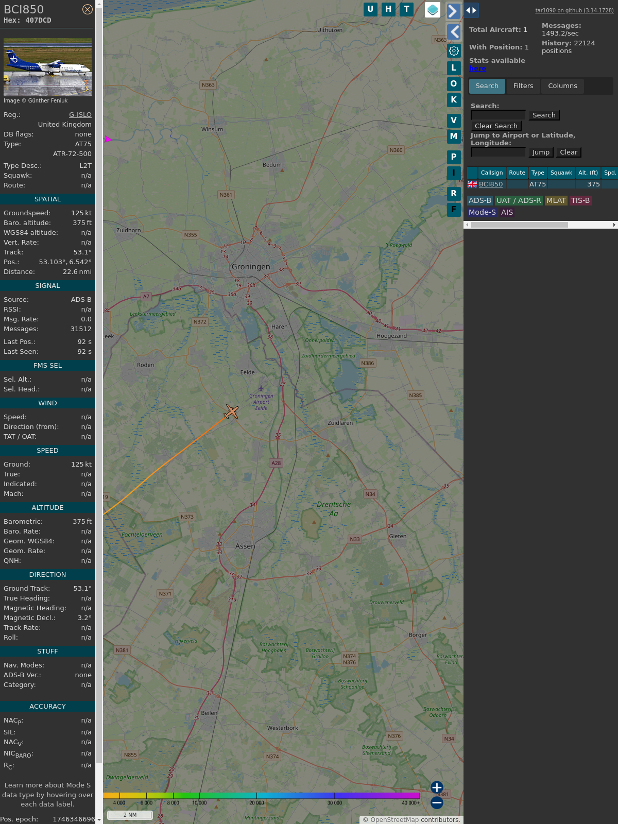The width and height of the screenshot is (618, 824).
Task: Switch to the Search tab
Action: pyautogui.click(x=487, y=86)
